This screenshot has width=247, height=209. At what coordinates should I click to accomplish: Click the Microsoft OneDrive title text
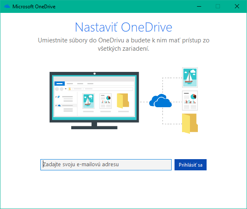(34, 7)
